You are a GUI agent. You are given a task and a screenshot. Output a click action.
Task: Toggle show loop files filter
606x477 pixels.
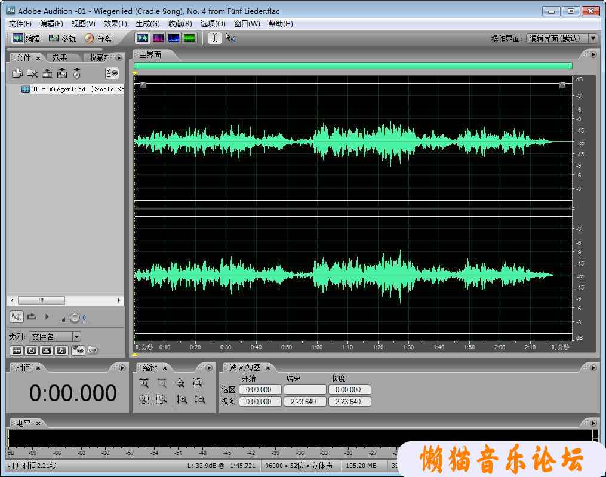coord(32,350)
